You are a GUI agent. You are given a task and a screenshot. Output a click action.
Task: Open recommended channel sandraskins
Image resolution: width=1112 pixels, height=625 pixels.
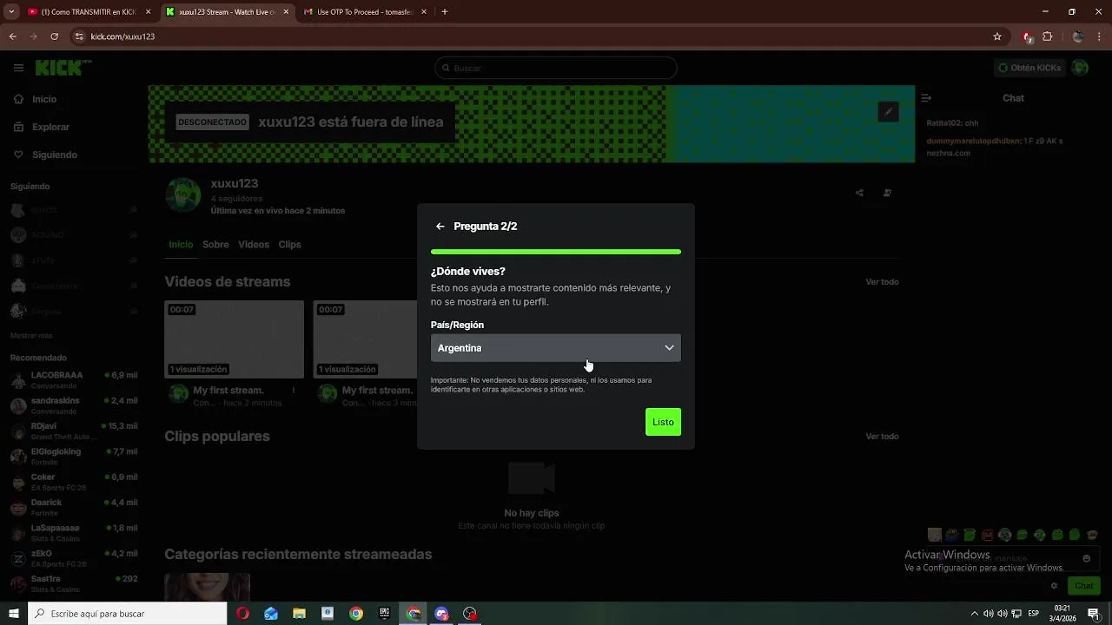[73, 405]
